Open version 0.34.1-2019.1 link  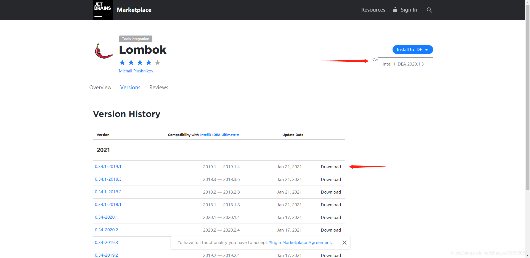(108, 167)
